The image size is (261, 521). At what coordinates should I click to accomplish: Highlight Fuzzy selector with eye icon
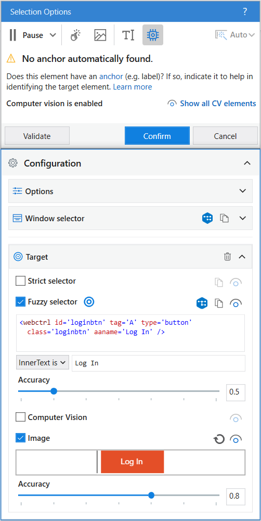click(x=236, y=303)
